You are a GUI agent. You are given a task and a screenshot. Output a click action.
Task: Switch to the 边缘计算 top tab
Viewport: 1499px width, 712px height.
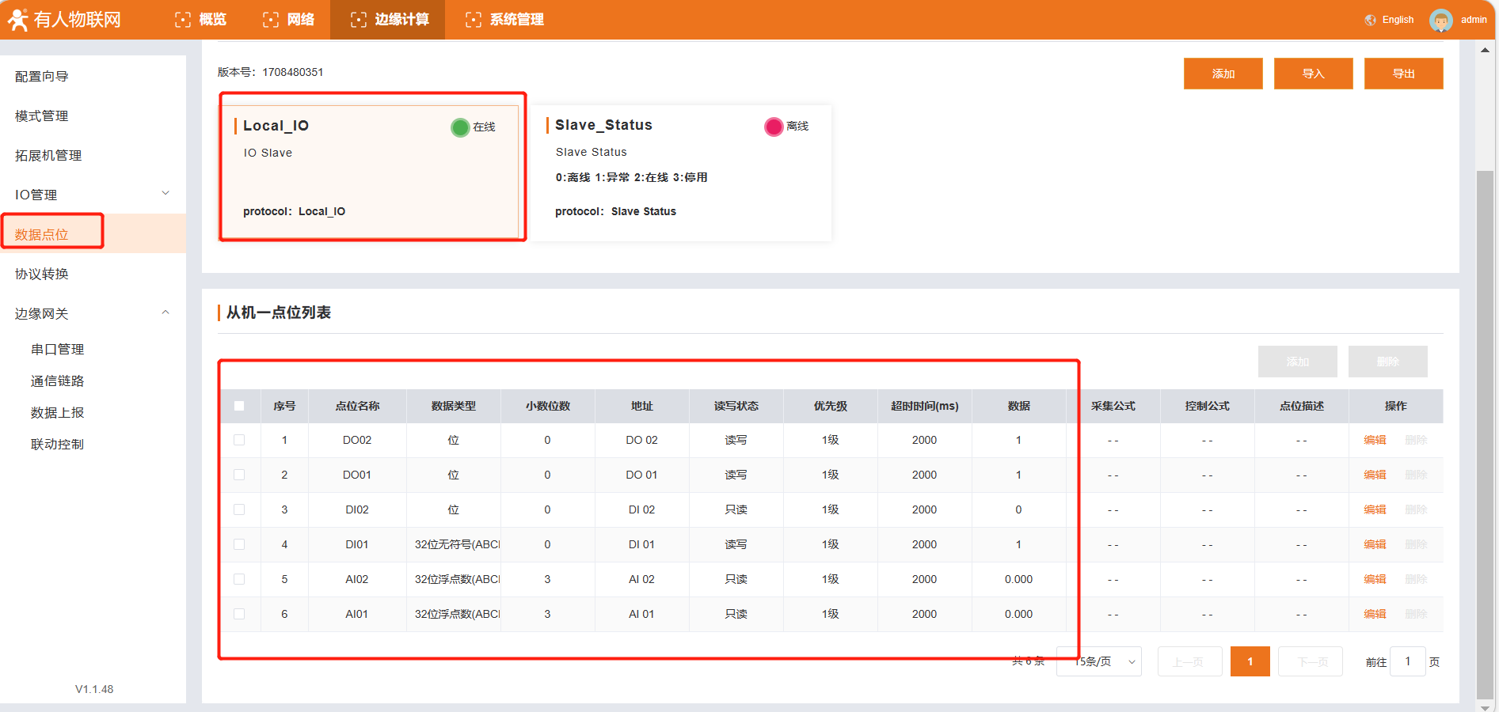(388, 20)
